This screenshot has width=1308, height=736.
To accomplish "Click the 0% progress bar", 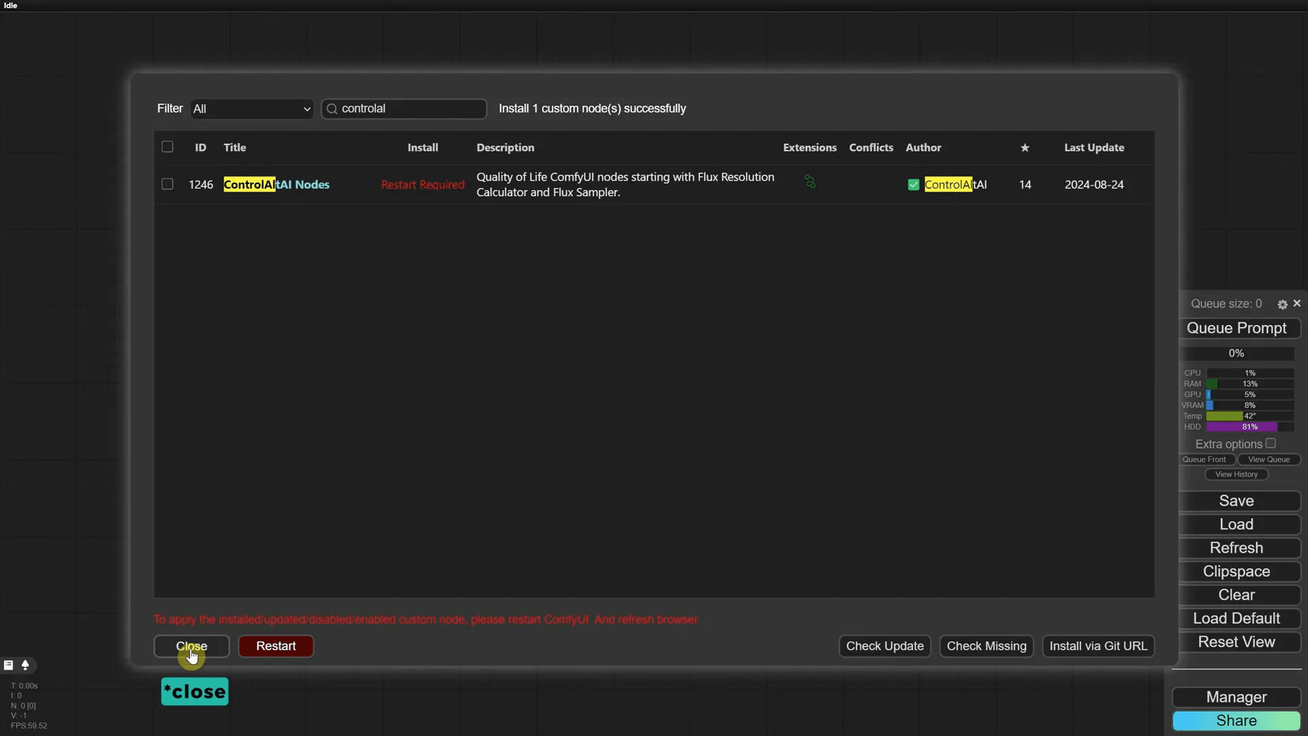I will [1236, 353].
